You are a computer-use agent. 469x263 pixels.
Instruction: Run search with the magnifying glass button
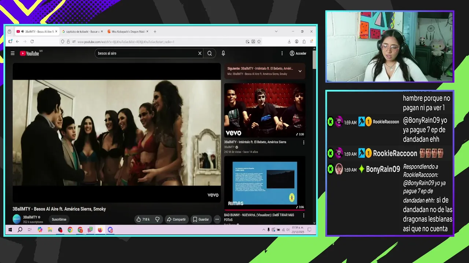coord(210,53)
